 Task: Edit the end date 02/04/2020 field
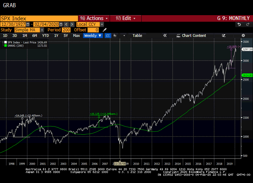click(46, 24)
